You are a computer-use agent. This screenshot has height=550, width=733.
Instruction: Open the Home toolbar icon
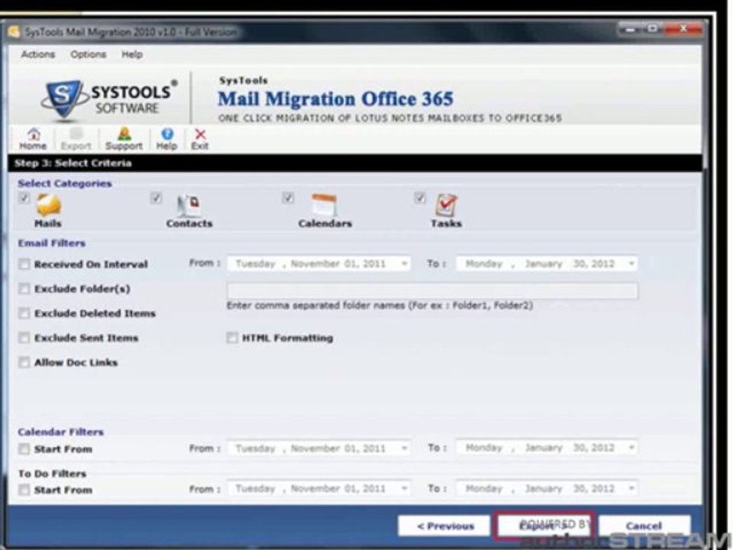33,139
